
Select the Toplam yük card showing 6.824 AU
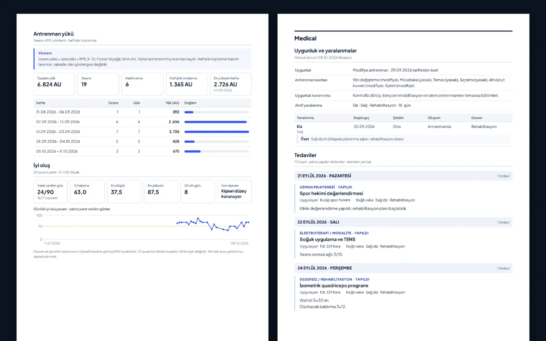click(x=54, y=84)
